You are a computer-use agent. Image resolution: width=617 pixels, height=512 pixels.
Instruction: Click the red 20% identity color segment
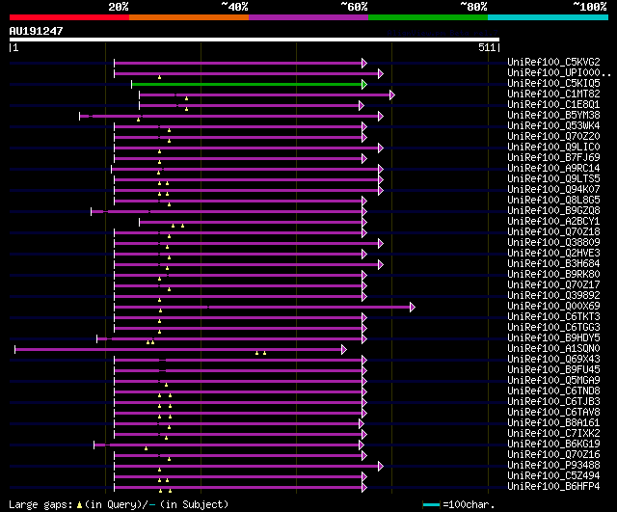[x=69, y=17]
